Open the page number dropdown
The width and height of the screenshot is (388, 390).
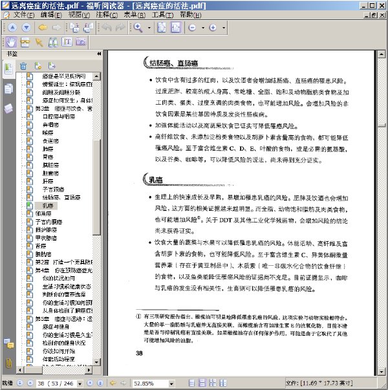(x=80, y=384)
